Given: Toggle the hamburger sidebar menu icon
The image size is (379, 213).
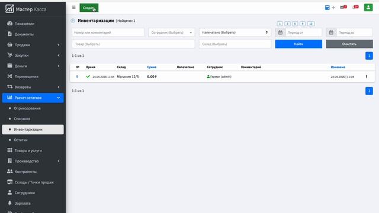Looking at the screenshot, I should (x=73, y=8).
